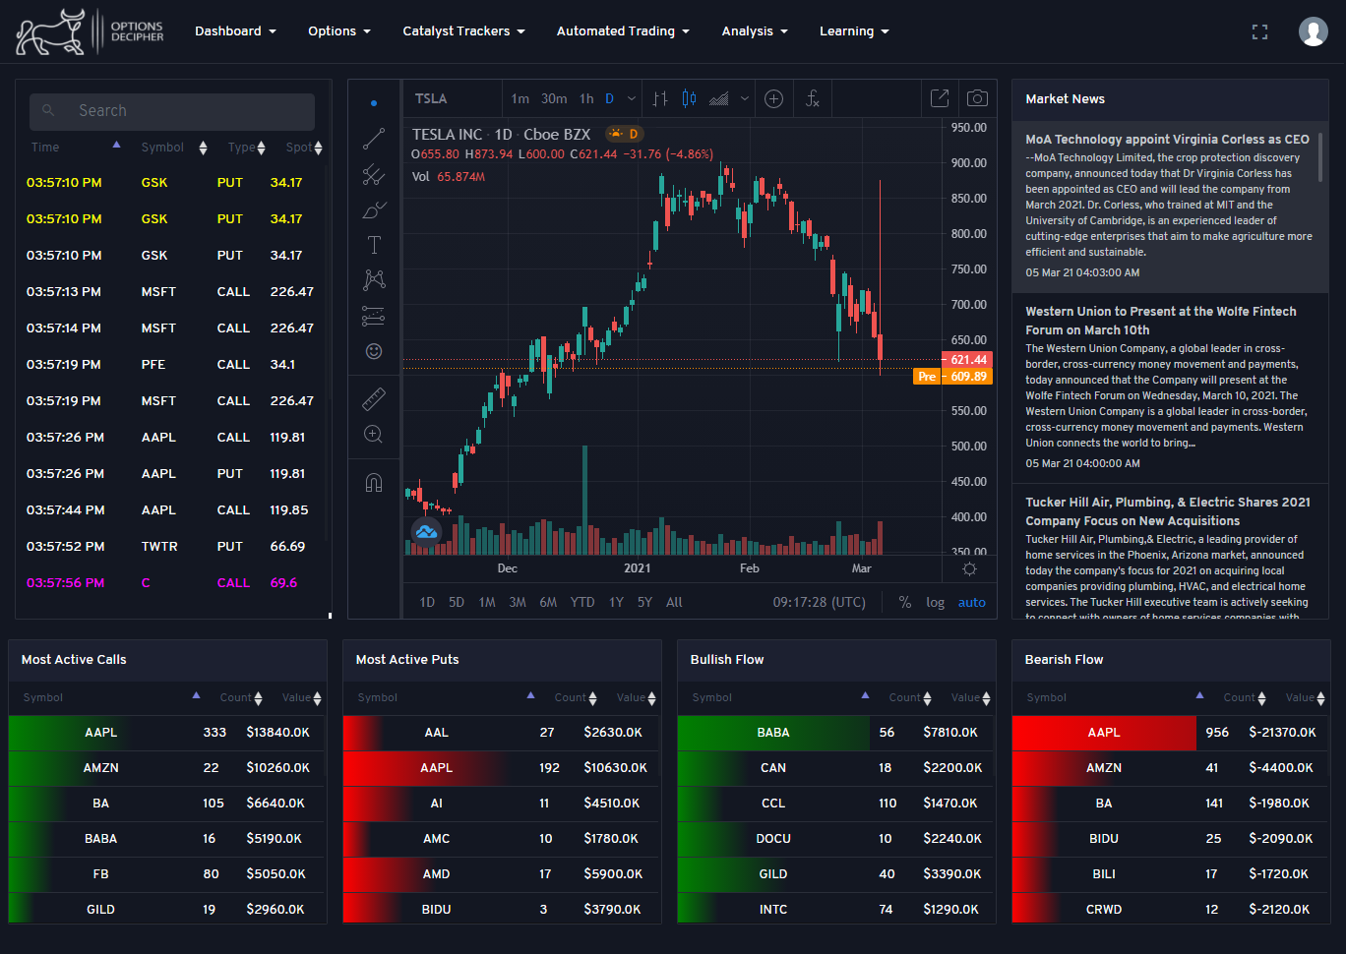Viewport: 1346px width, 954px height.
Task: Open Tucker Hill Air news headline
Action: (x=1168, y=511)
